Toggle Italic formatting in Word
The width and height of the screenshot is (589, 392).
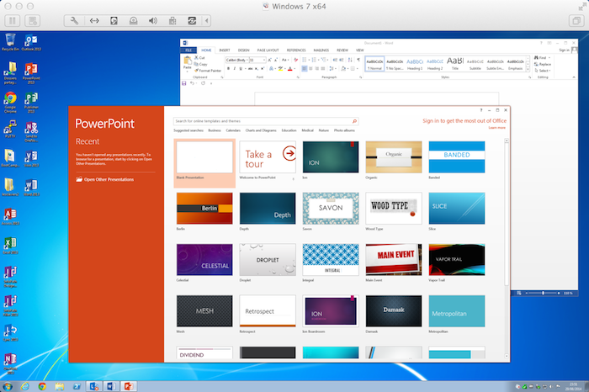click(235, 68)
